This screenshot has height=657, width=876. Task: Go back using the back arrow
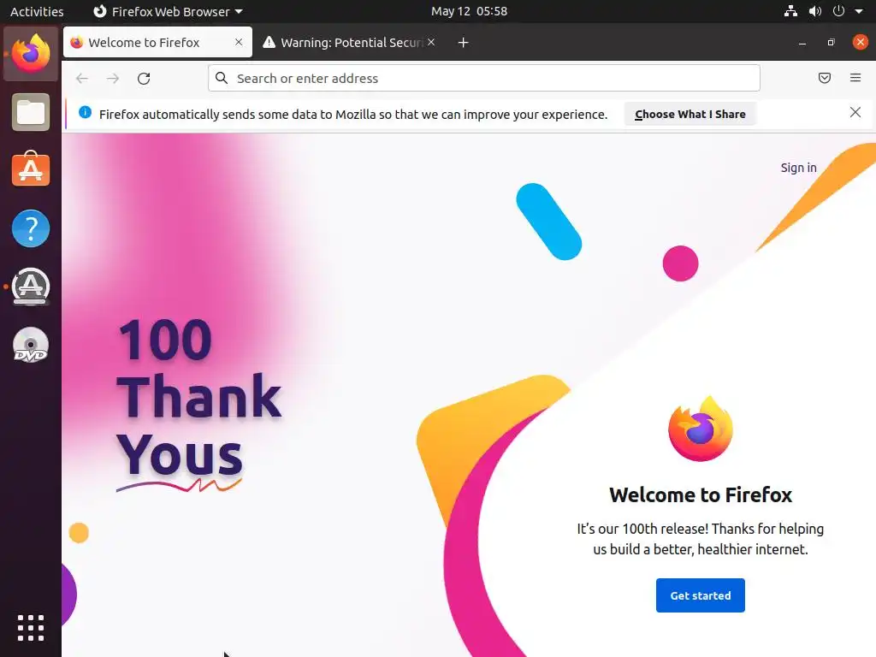click(82, 78)
